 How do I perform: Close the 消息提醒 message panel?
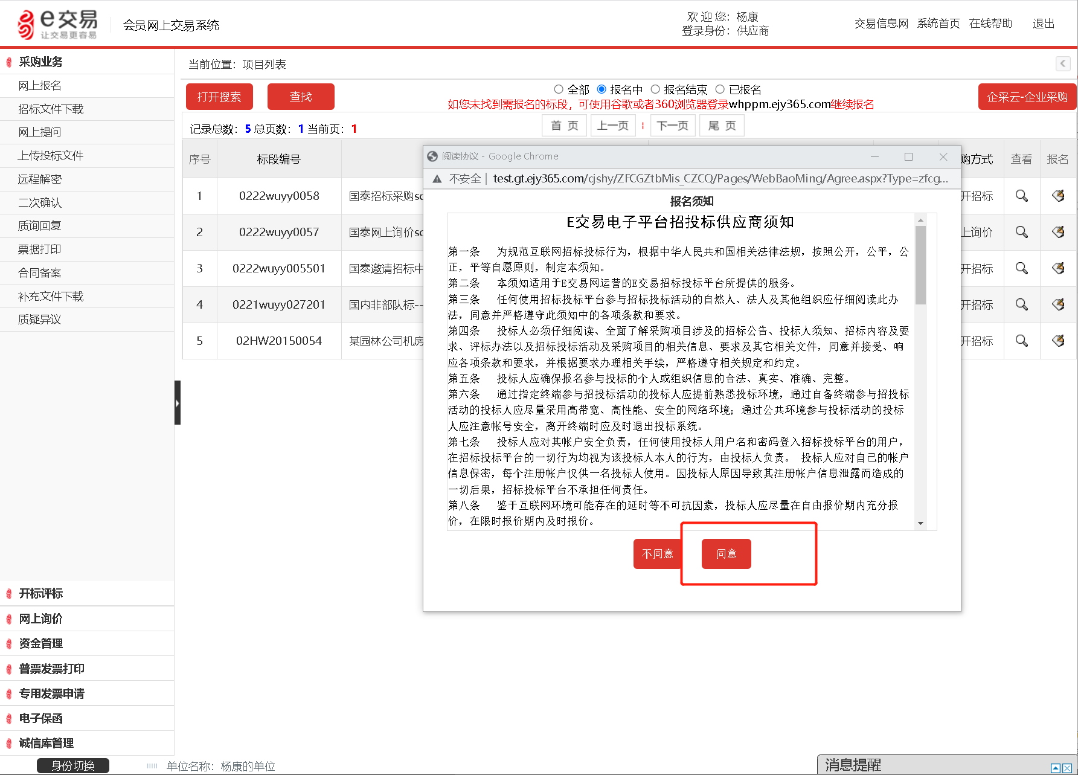point(1067,768)
